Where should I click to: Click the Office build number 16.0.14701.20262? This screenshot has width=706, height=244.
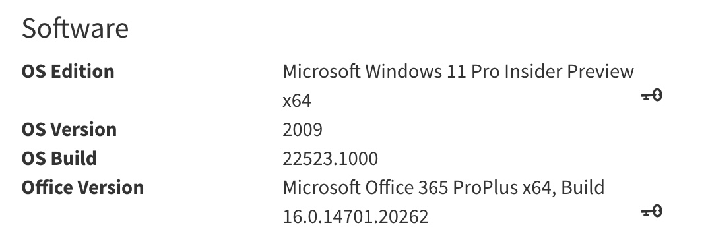(356, 216)
